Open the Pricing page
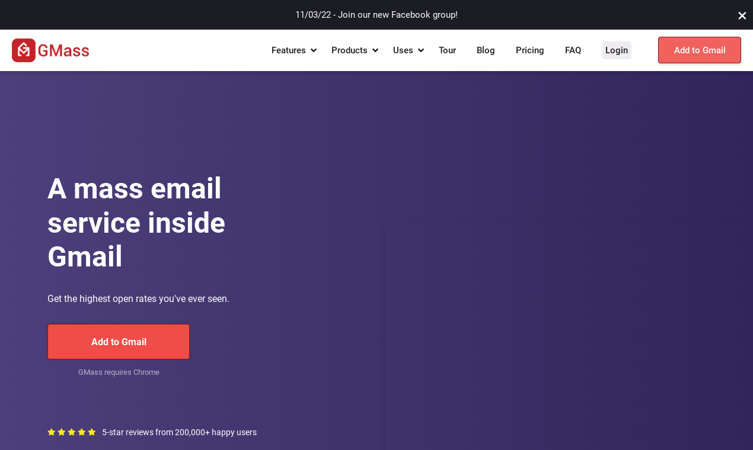The image size is (753, 450). (529, 50)
